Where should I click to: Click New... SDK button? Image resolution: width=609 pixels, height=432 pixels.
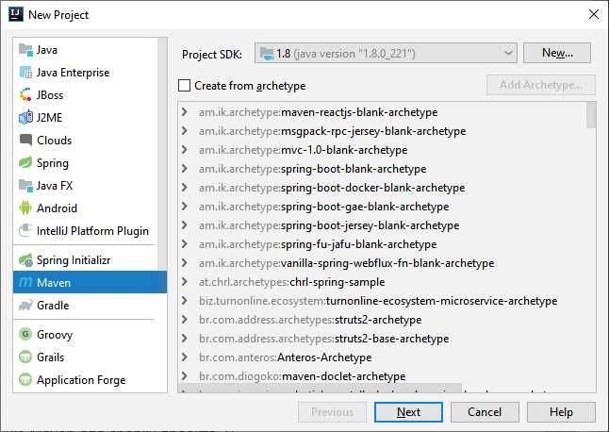click(x=557, y=53)
